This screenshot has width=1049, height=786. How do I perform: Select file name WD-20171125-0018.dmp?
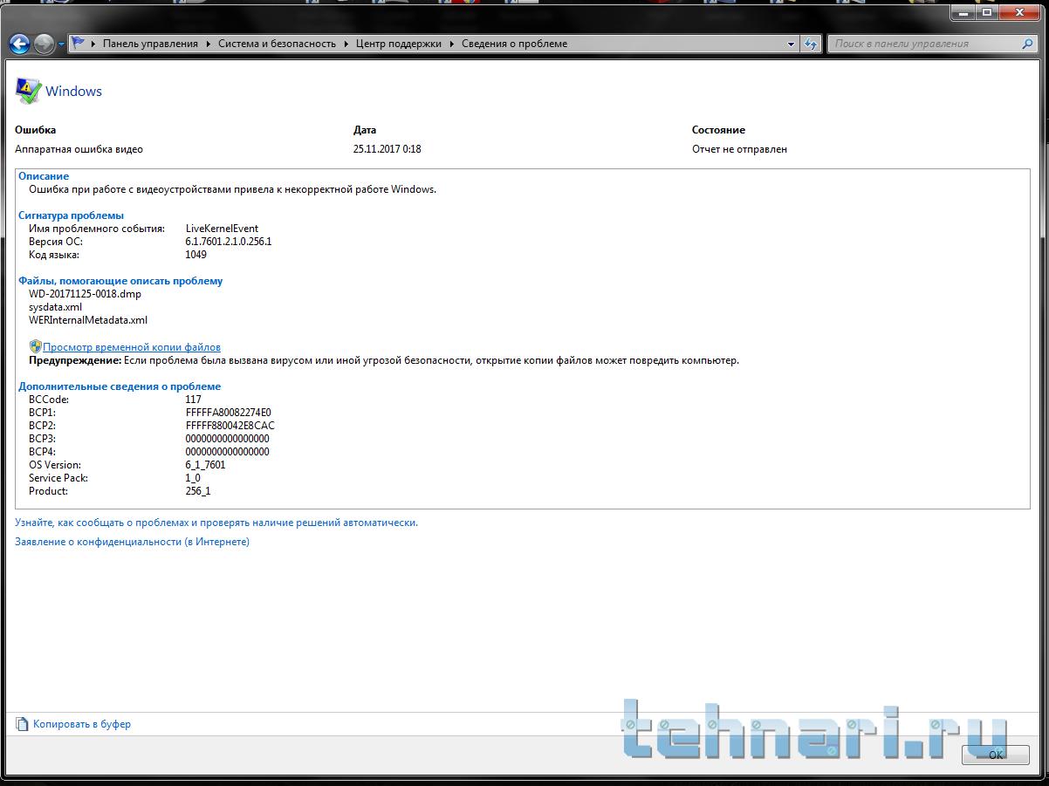click(x=85, y=294)
